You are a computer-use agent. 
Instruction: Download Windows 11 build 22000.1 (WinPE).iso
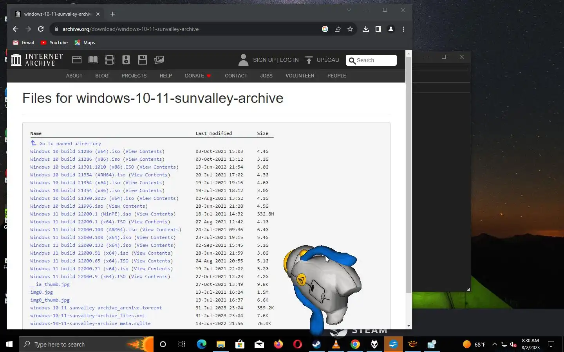81,214
